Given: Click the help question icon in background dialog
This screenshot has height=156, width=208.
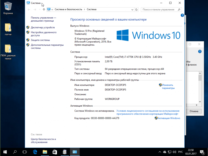Looking at the screenshot, I should click(200, 51).
